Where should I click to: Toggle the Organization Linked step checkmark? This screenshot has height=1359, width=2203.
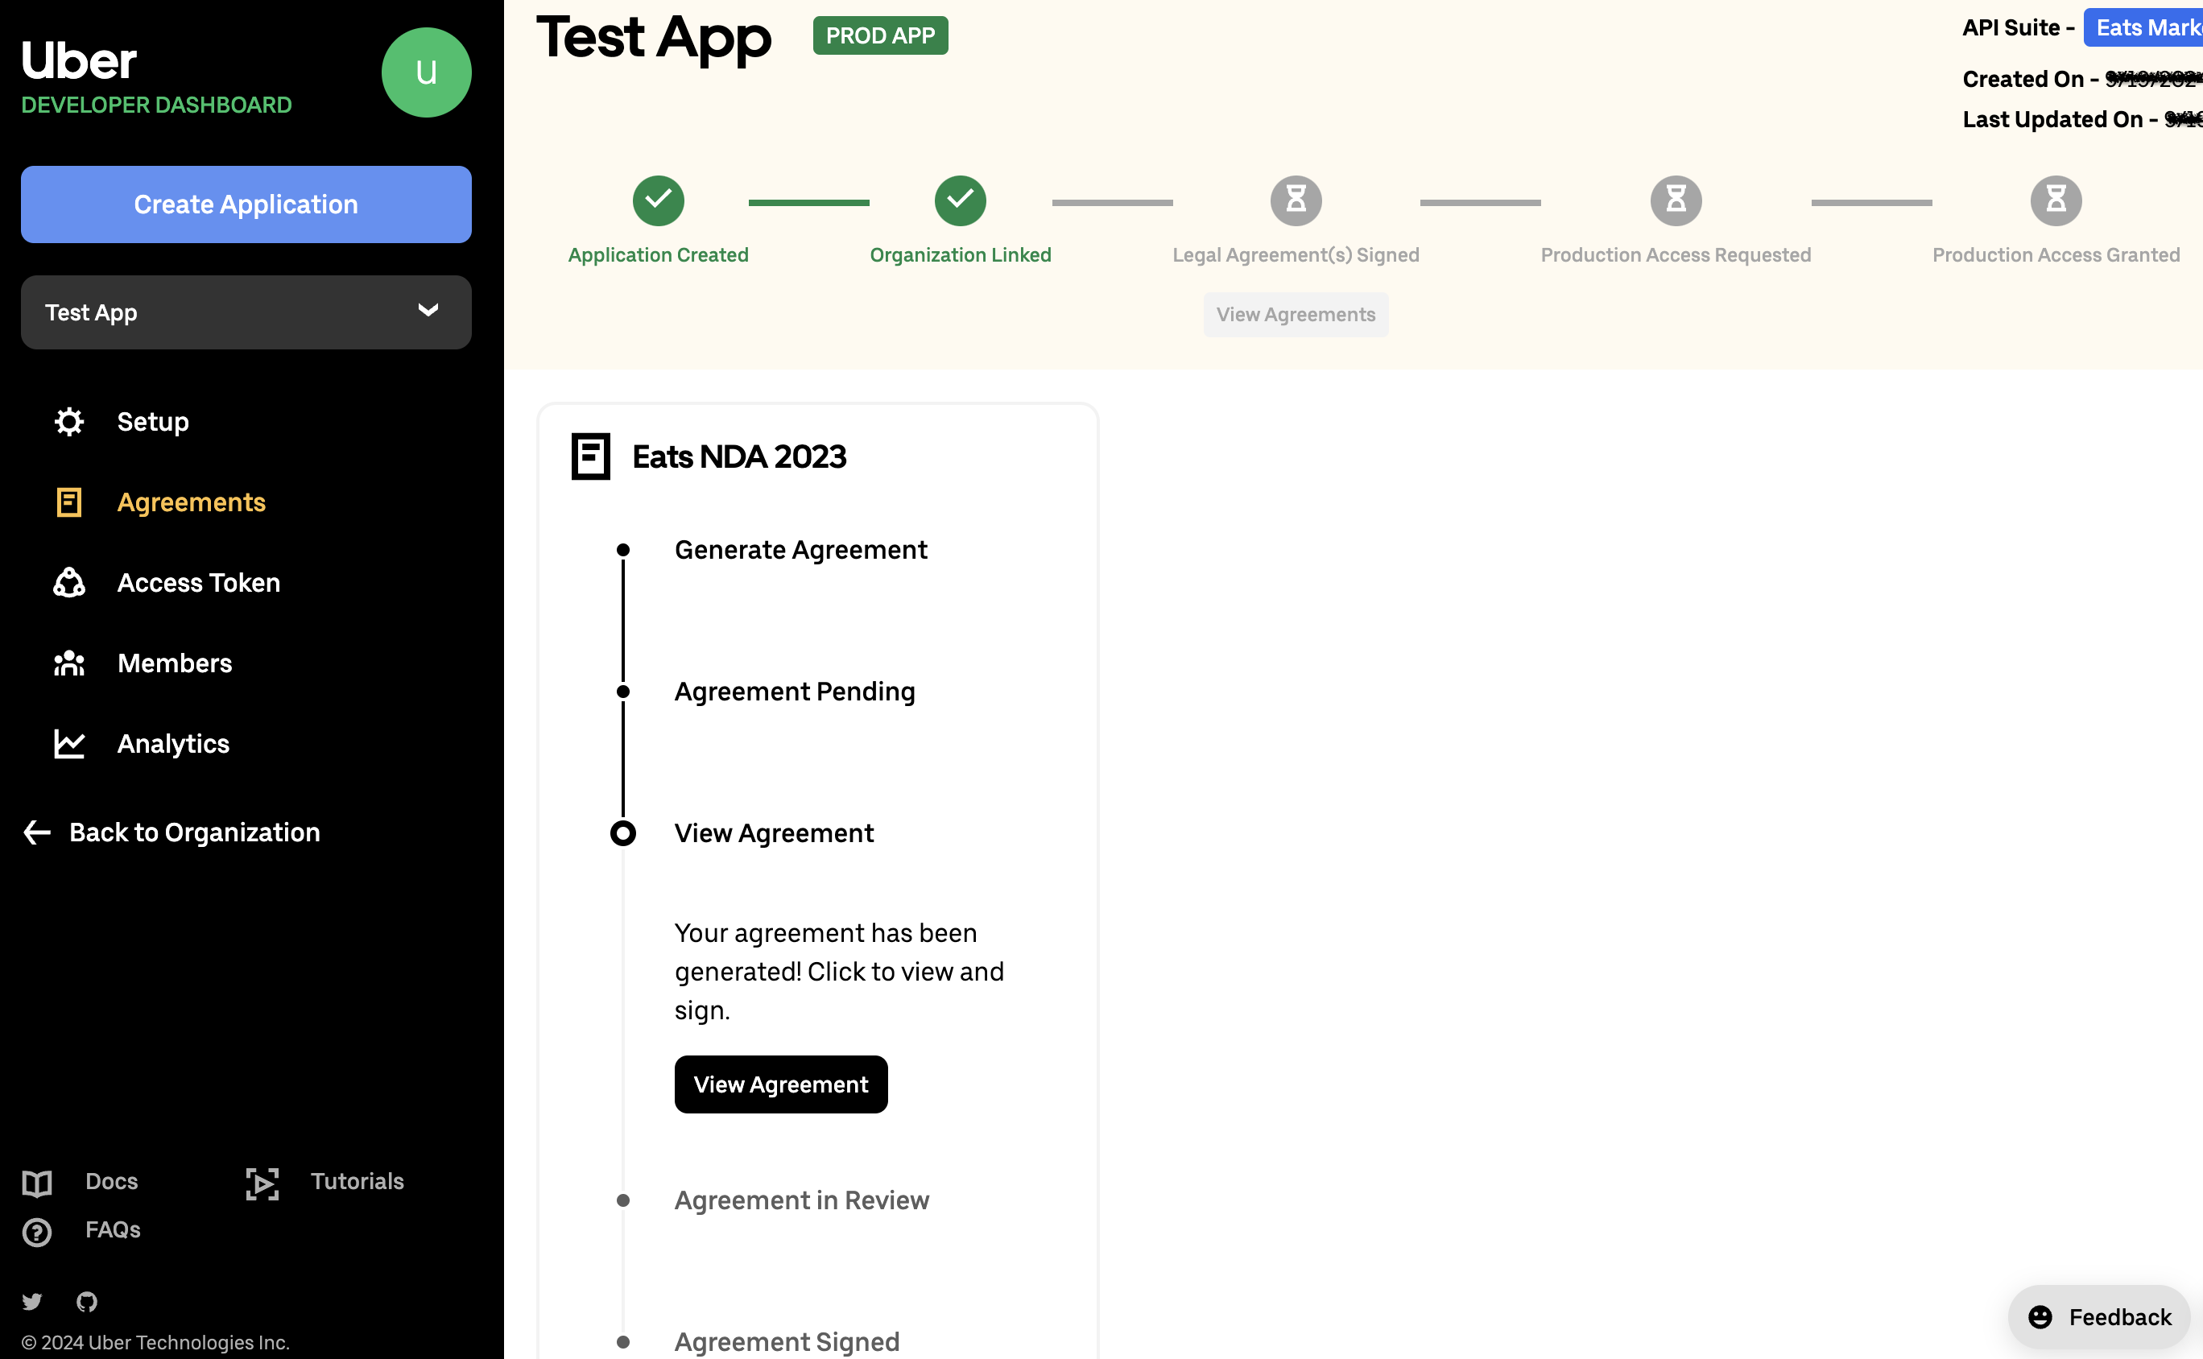click(x=960, y=201)
